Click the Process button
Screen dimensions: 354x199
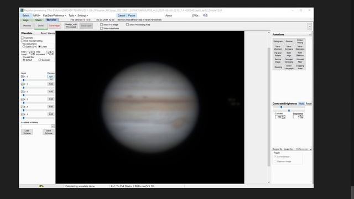point(27,26)
